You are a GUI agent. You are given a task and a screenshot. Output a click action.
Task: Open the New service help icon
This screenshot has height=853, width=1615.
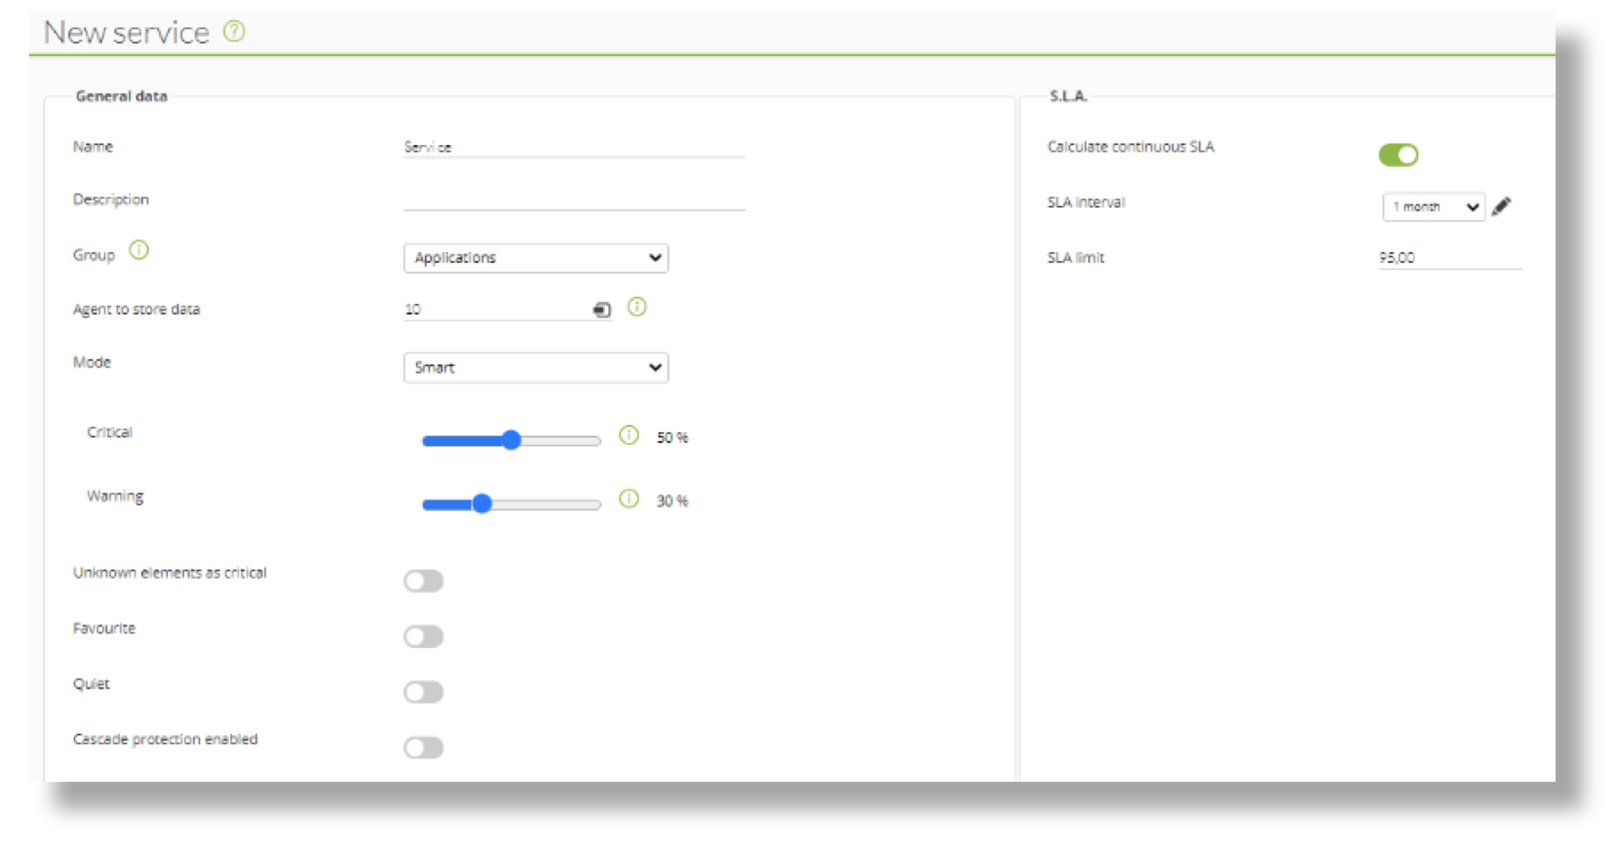[234, 32]
